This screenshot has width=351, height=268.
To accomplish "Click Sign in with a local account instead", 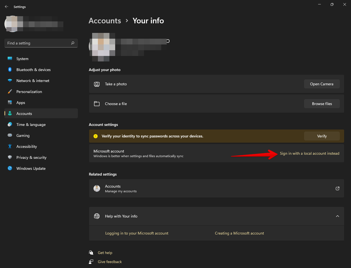I will click(310, 153).
